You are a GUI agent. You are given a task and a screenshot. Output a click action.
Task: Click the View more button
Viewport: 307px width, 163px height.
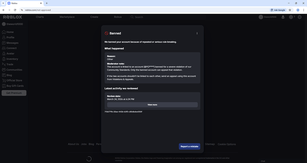pos(152,105)
